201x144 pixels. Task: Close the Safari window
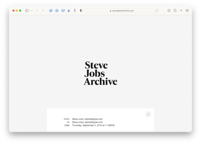coord(13,10)
